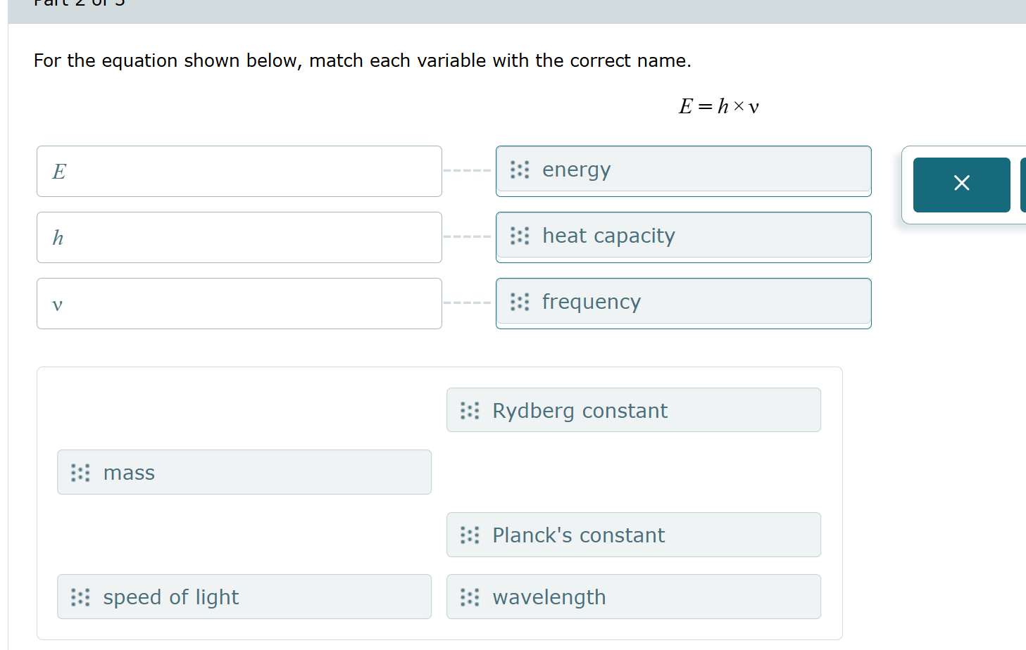Select the Rydberg constant answer tile

[x=633, y=410]
